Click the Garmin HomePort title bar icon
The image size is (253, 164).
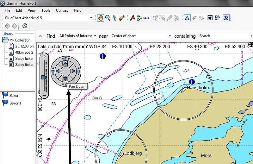(3, 3)
